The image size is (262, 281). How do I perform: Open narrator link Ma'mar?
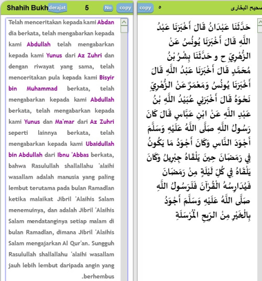pyautogui.click(x=64, y=122)
